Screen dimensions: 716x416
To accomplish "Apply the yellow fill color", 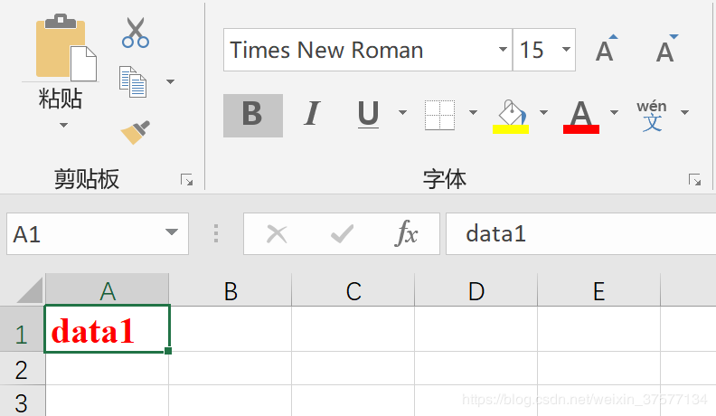I will (x=511, y=115).
